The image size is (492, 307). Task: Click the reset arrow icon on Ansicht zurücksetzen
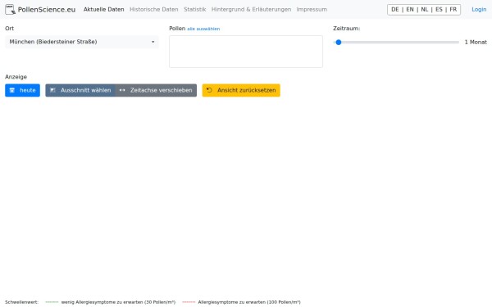pos(209,90)
